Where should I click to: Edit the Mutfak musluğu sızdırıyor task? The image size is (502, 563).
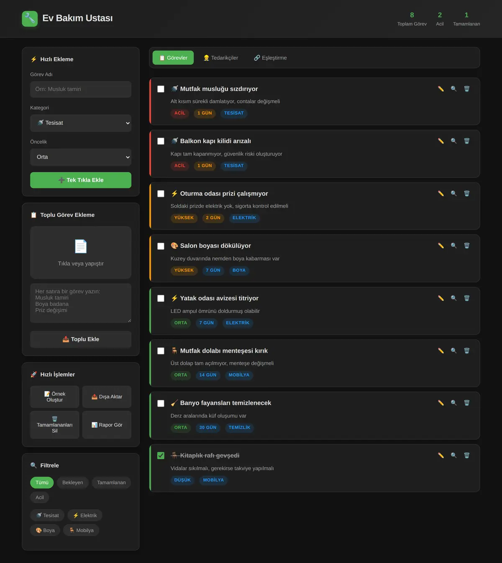click(441, 89)
